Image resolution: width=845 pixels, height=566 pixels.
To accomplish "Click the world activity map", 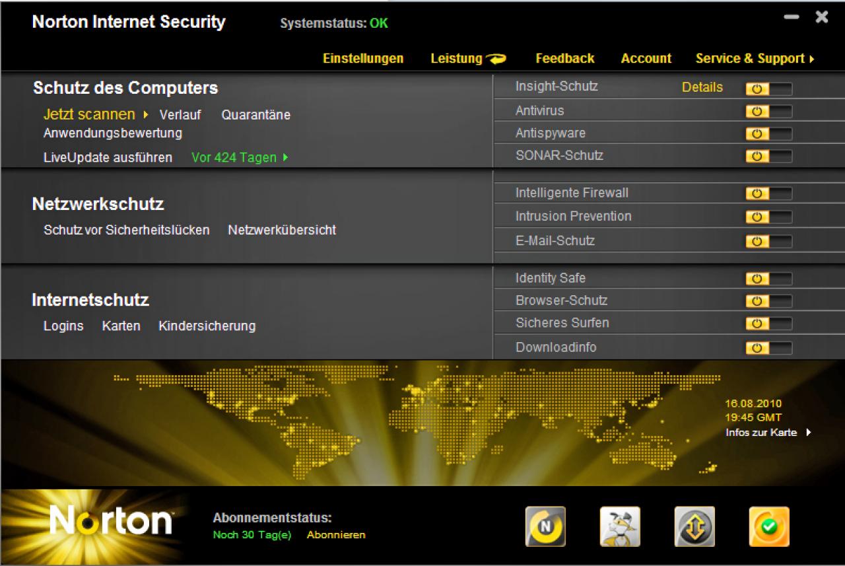I will 416,423.
